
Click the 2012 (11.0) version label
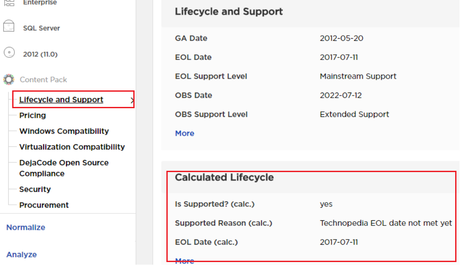(x=40, y=54)
